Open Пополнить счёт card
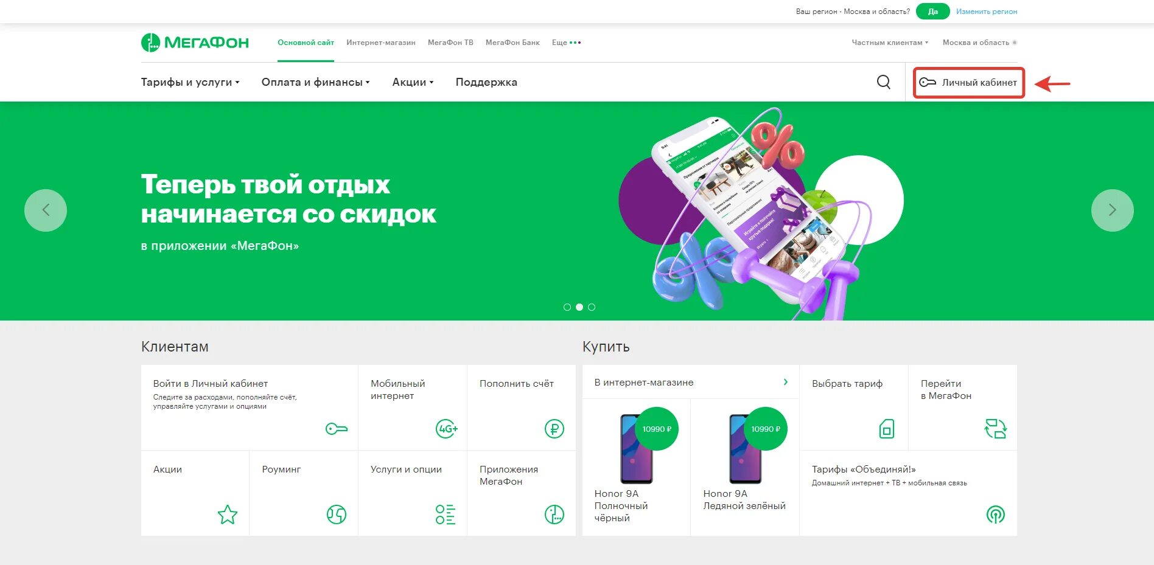1154x565 pixels. [522, 407]
